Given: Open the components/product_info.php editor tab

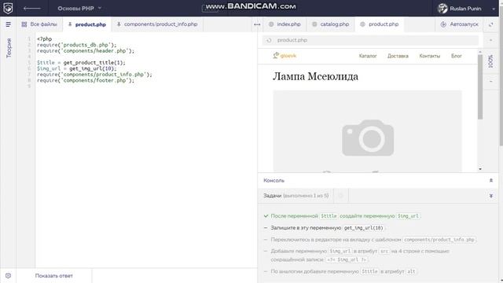Looking at the screenshot, I should point(157,24).
